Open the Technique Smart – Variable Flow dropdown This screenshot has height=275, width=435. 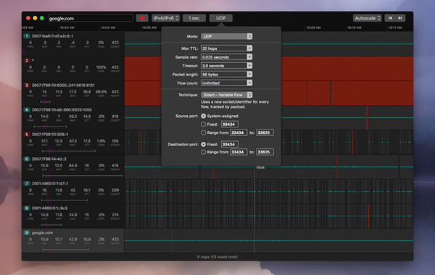(x=226, y=95)
